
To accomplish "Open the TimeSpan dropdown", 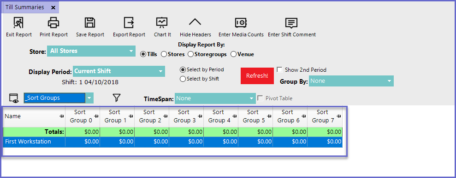I will [x=215, y=98].
